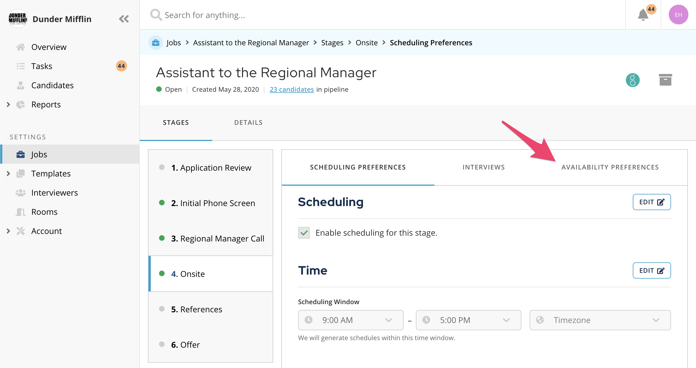Click the Interviewers group icon
The height and width of the screenshot is (368, 696).
21,193
